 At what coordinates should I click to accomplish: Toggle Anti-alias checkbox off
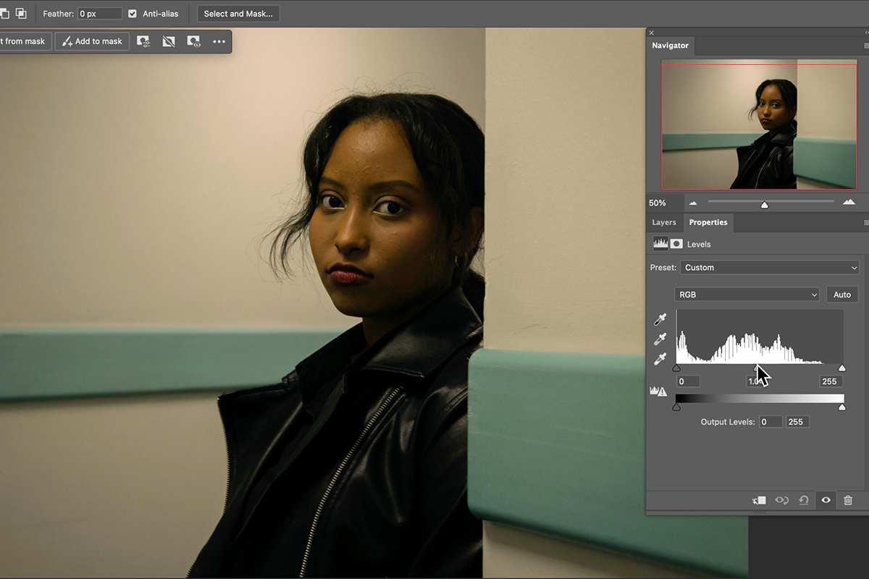point(131,13)
